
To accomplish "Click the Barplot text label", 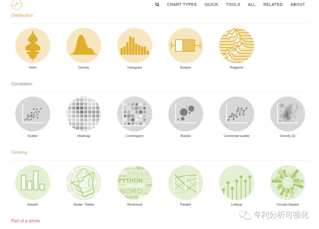I will [x=33, y=204].
